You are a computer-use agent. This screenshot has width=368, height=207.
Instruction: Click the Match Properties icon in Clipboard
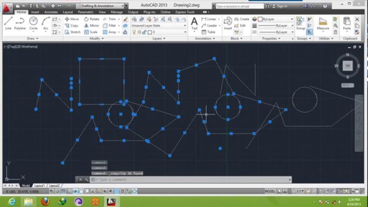click(x=357, y=32)
